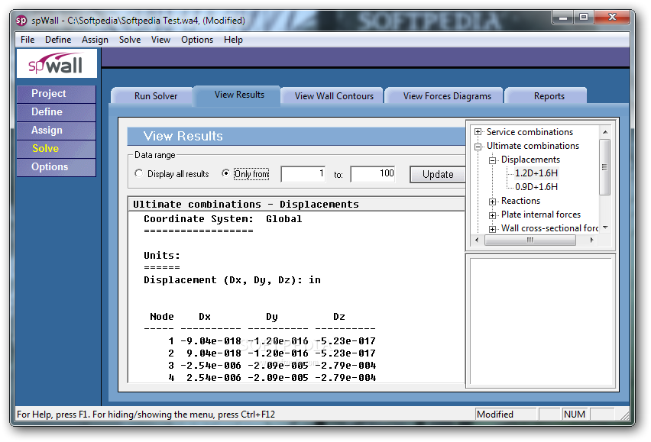The image size is (651, 442).
Task: Collapse the Displacements tree node
Action: [x=492, y=160]
